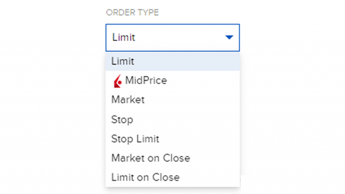Set the order type to Stop
This screenshot has height=194, width=345.
coord(122,120)
